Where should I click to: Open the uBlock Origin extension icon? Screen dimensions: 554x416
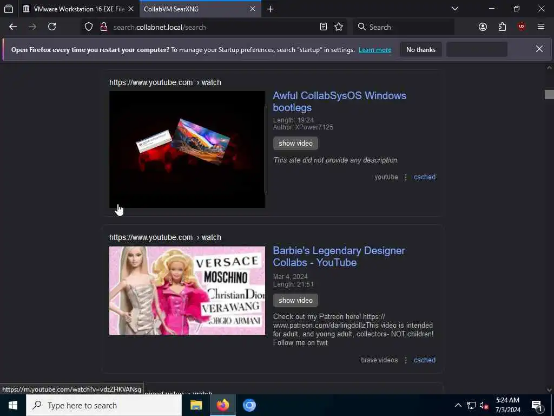pos(522,27)
